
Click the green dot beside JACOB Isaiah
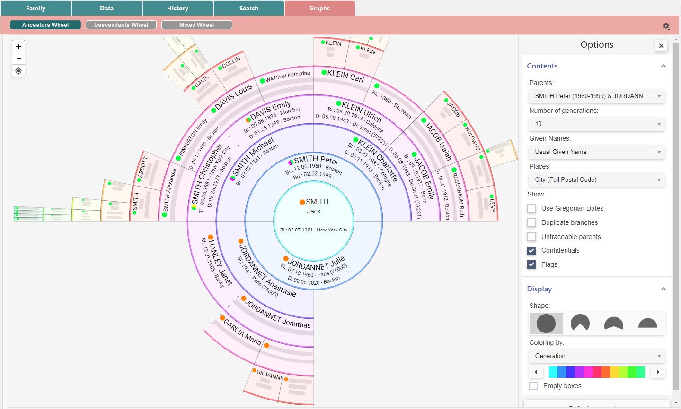[424, 120]
